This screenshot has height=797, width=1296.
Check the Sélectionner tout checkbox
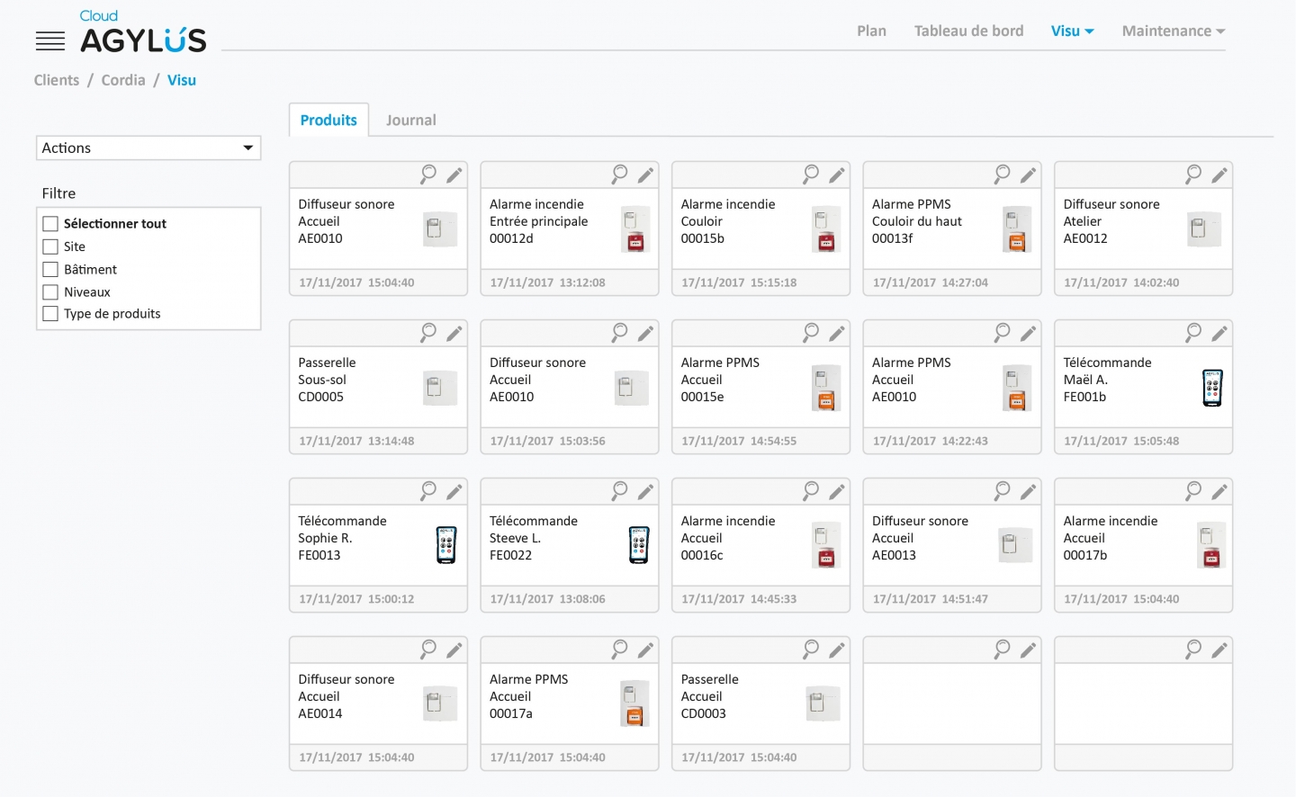click(50, 224)
